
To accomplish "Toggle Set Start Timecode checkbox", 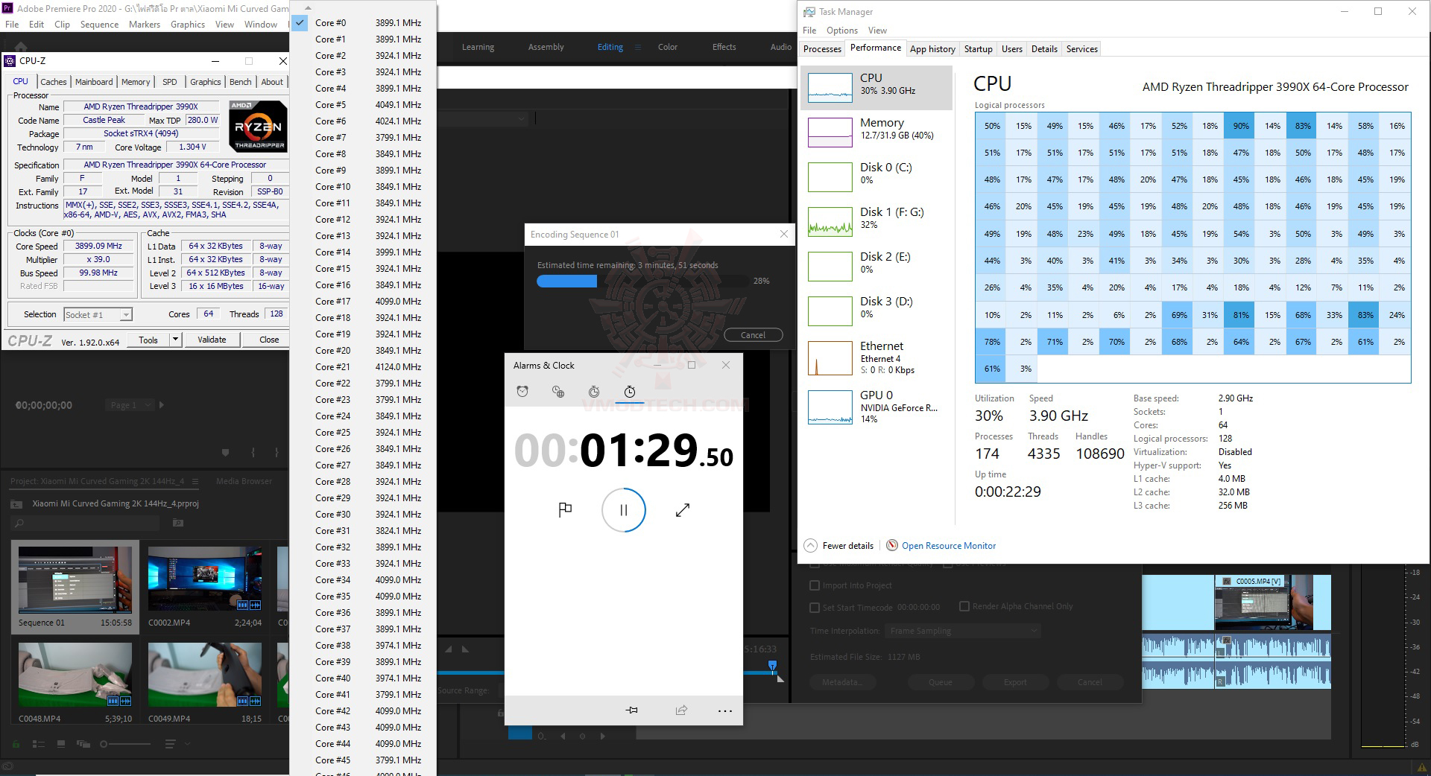I will tap(815, 608).
